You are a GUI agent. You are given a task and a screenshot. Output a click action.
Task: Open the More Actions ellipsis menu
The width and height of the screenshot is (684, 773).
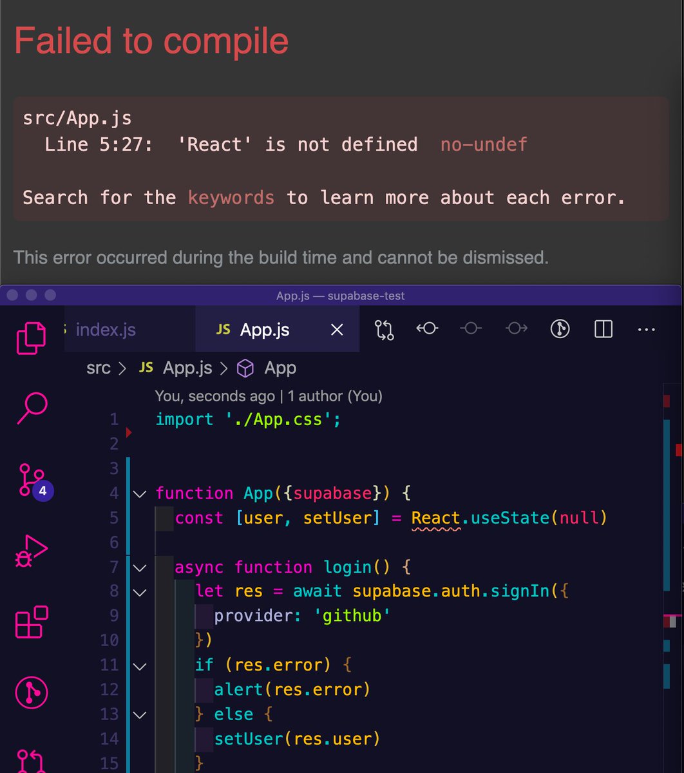pyautogui.click(x=646, y=330)
